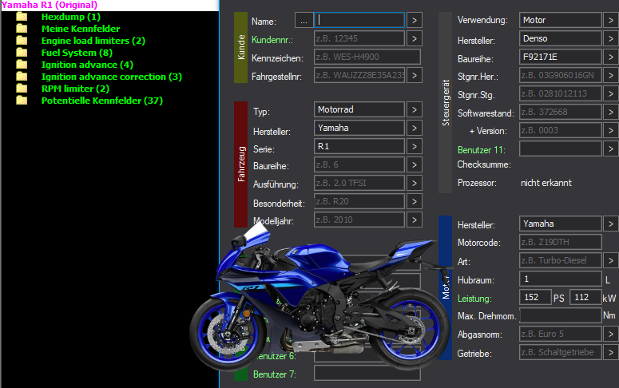Open the arrow next to Modelljahr field
The image size is (619, 388).
click(414, 220)
